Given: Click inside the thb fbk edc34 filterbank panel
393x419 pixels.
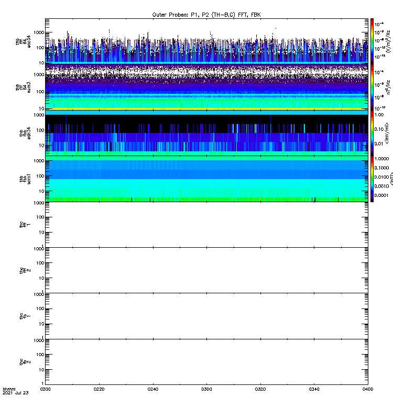Looking at the screenshot, I should tap(206, 133).
